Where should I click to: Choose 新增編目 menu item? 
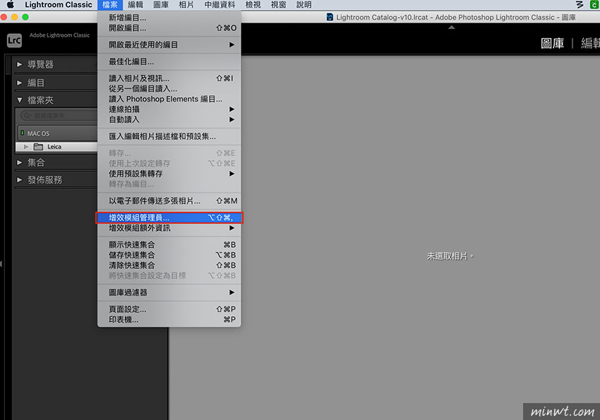pyautogui.click(x=169, y=18)
